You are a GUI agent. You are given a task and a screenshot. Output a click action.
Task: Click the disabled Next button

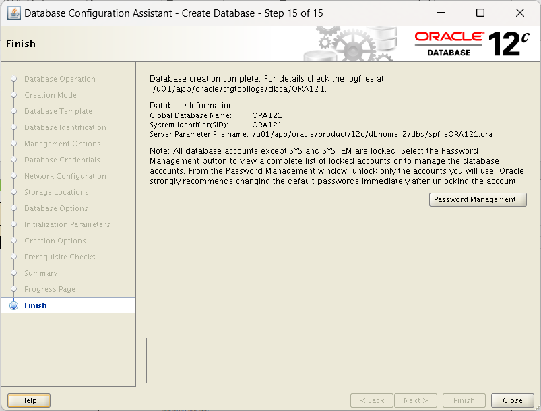click(416, 400)
